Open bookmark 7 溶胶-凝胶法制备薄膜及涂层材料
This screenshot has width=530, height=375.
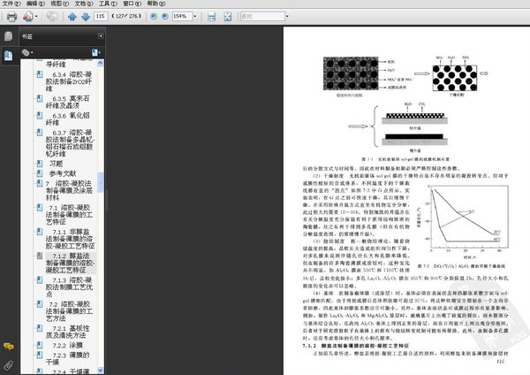(69, 190)
